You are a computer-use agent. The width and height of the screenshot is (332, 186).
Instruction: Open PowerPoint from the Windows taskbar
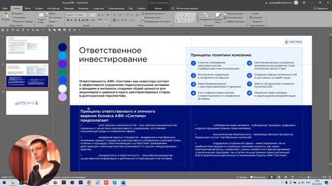56,182
